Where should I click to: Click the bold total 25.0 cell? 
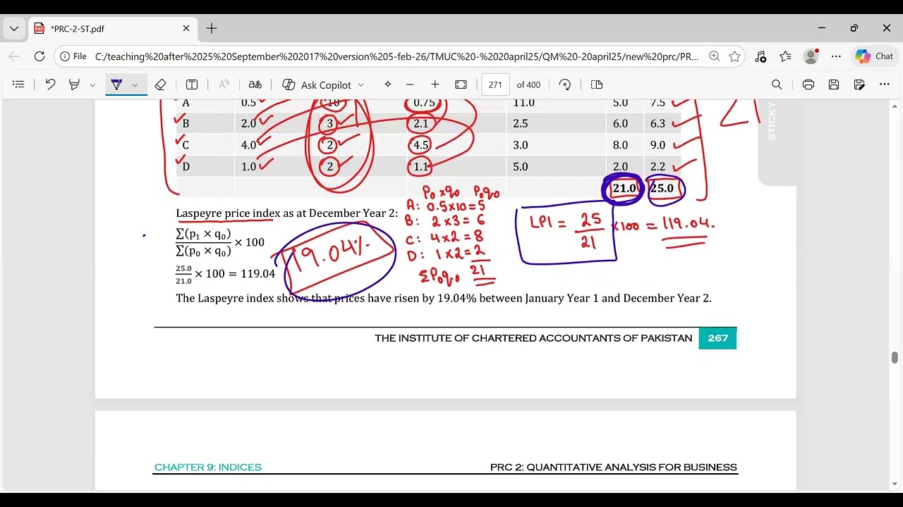(x=662, y=188)
